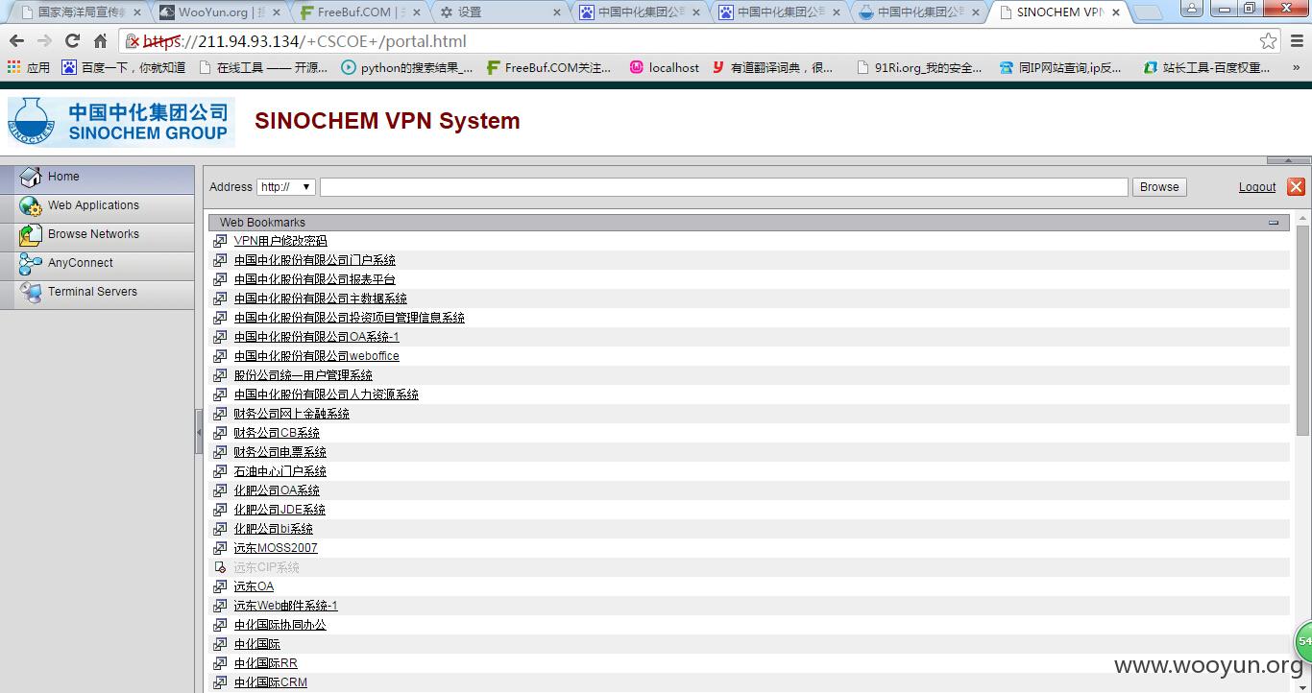
Task: Open the 中国中化股份有限公司OA系统-1 link
Action: (x=317, y=337)
